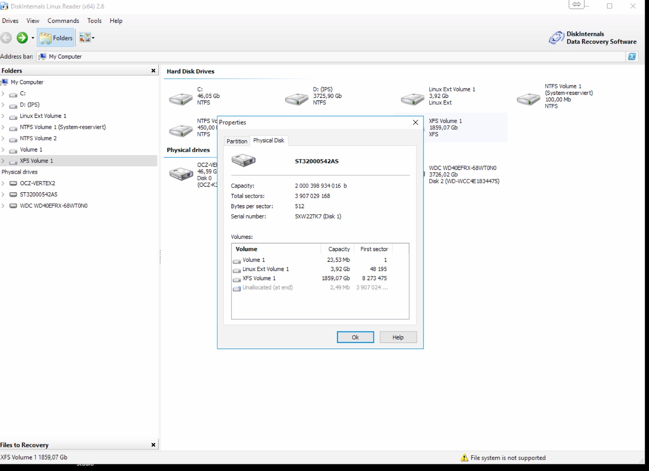
Task: Select WDC WD40EFRX-68WT0N0 in the drives pane
Action: coord(464,175)
